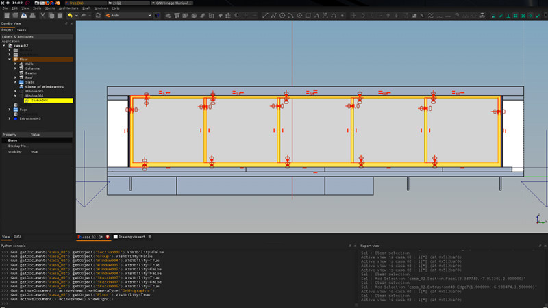Select the Draft Move tool

[x=353, y=15]
